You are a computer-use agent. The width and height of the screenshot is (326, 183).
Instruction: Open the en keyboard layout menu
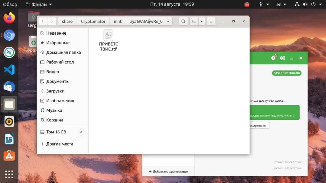[281, 4]
